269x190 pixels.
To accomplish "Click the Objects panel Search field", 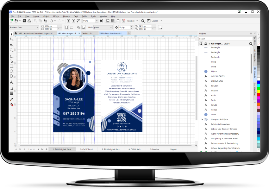I will [x=225, y=39].
